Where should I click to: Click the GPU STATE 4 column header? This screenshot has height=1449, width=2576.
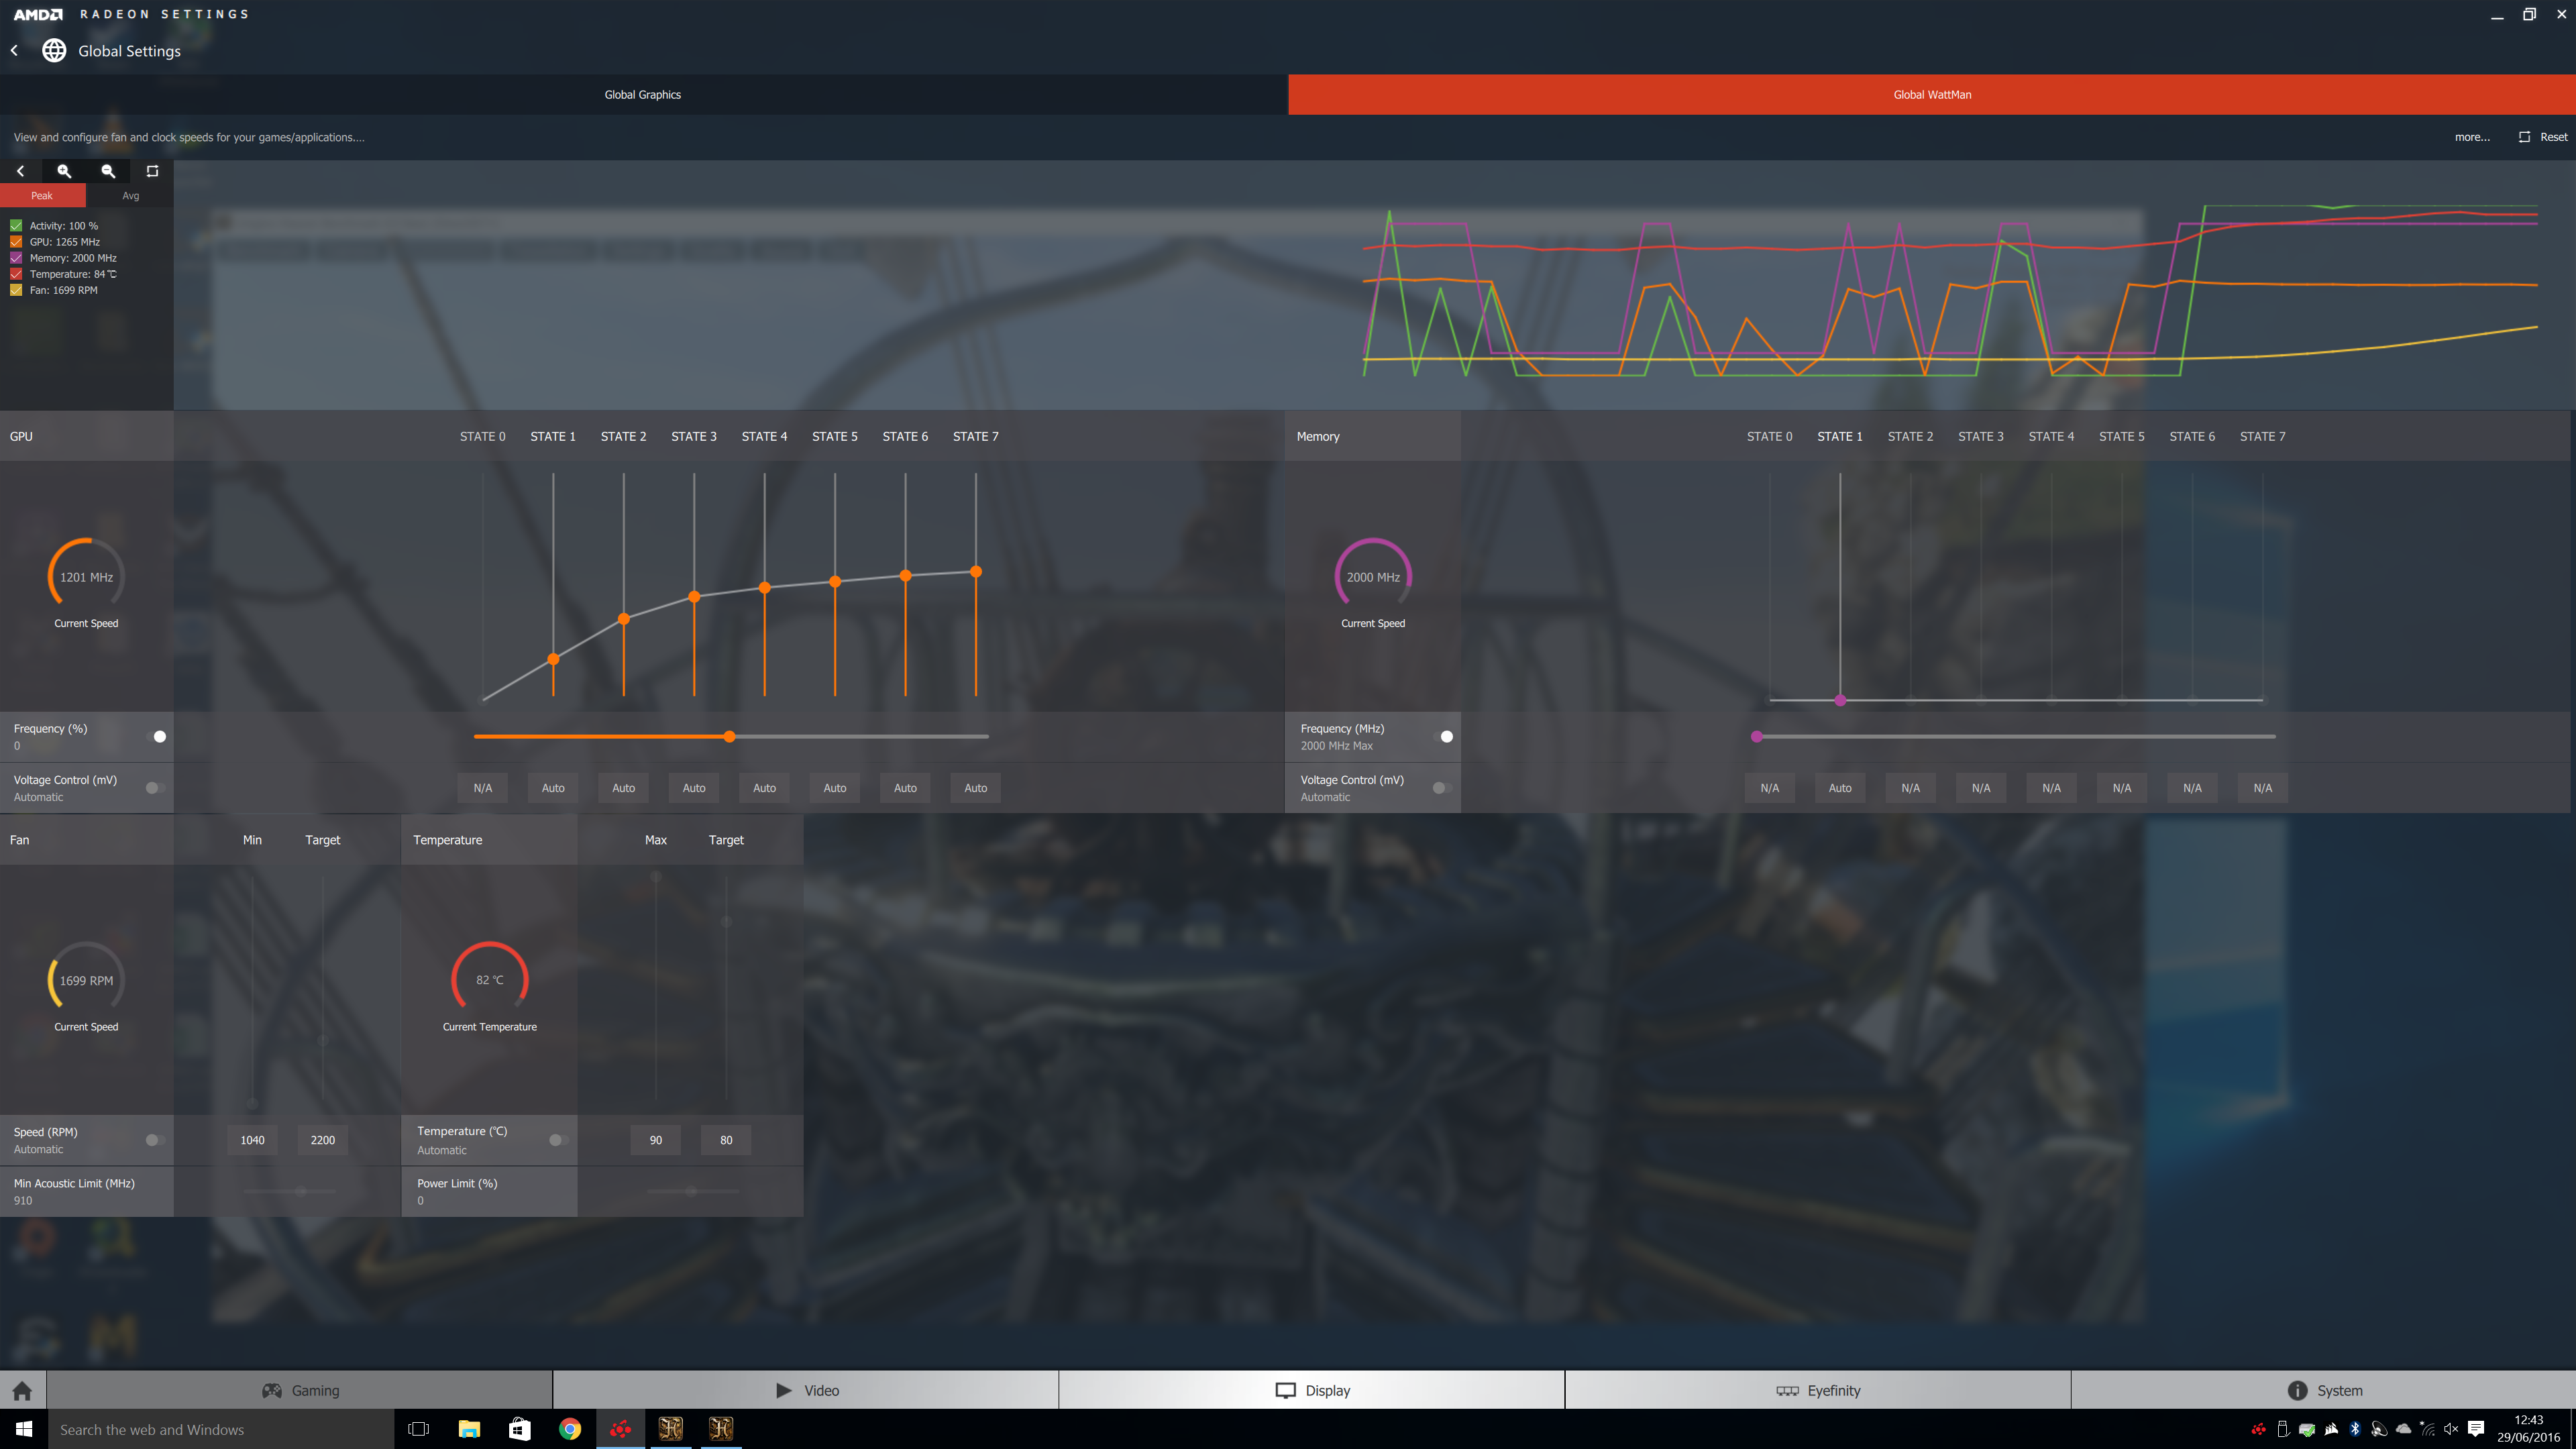764,437
